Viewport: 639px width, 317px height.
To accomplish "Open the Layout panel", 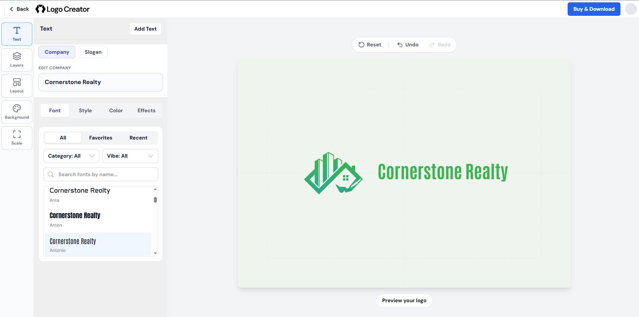I will tap(17, 86).
